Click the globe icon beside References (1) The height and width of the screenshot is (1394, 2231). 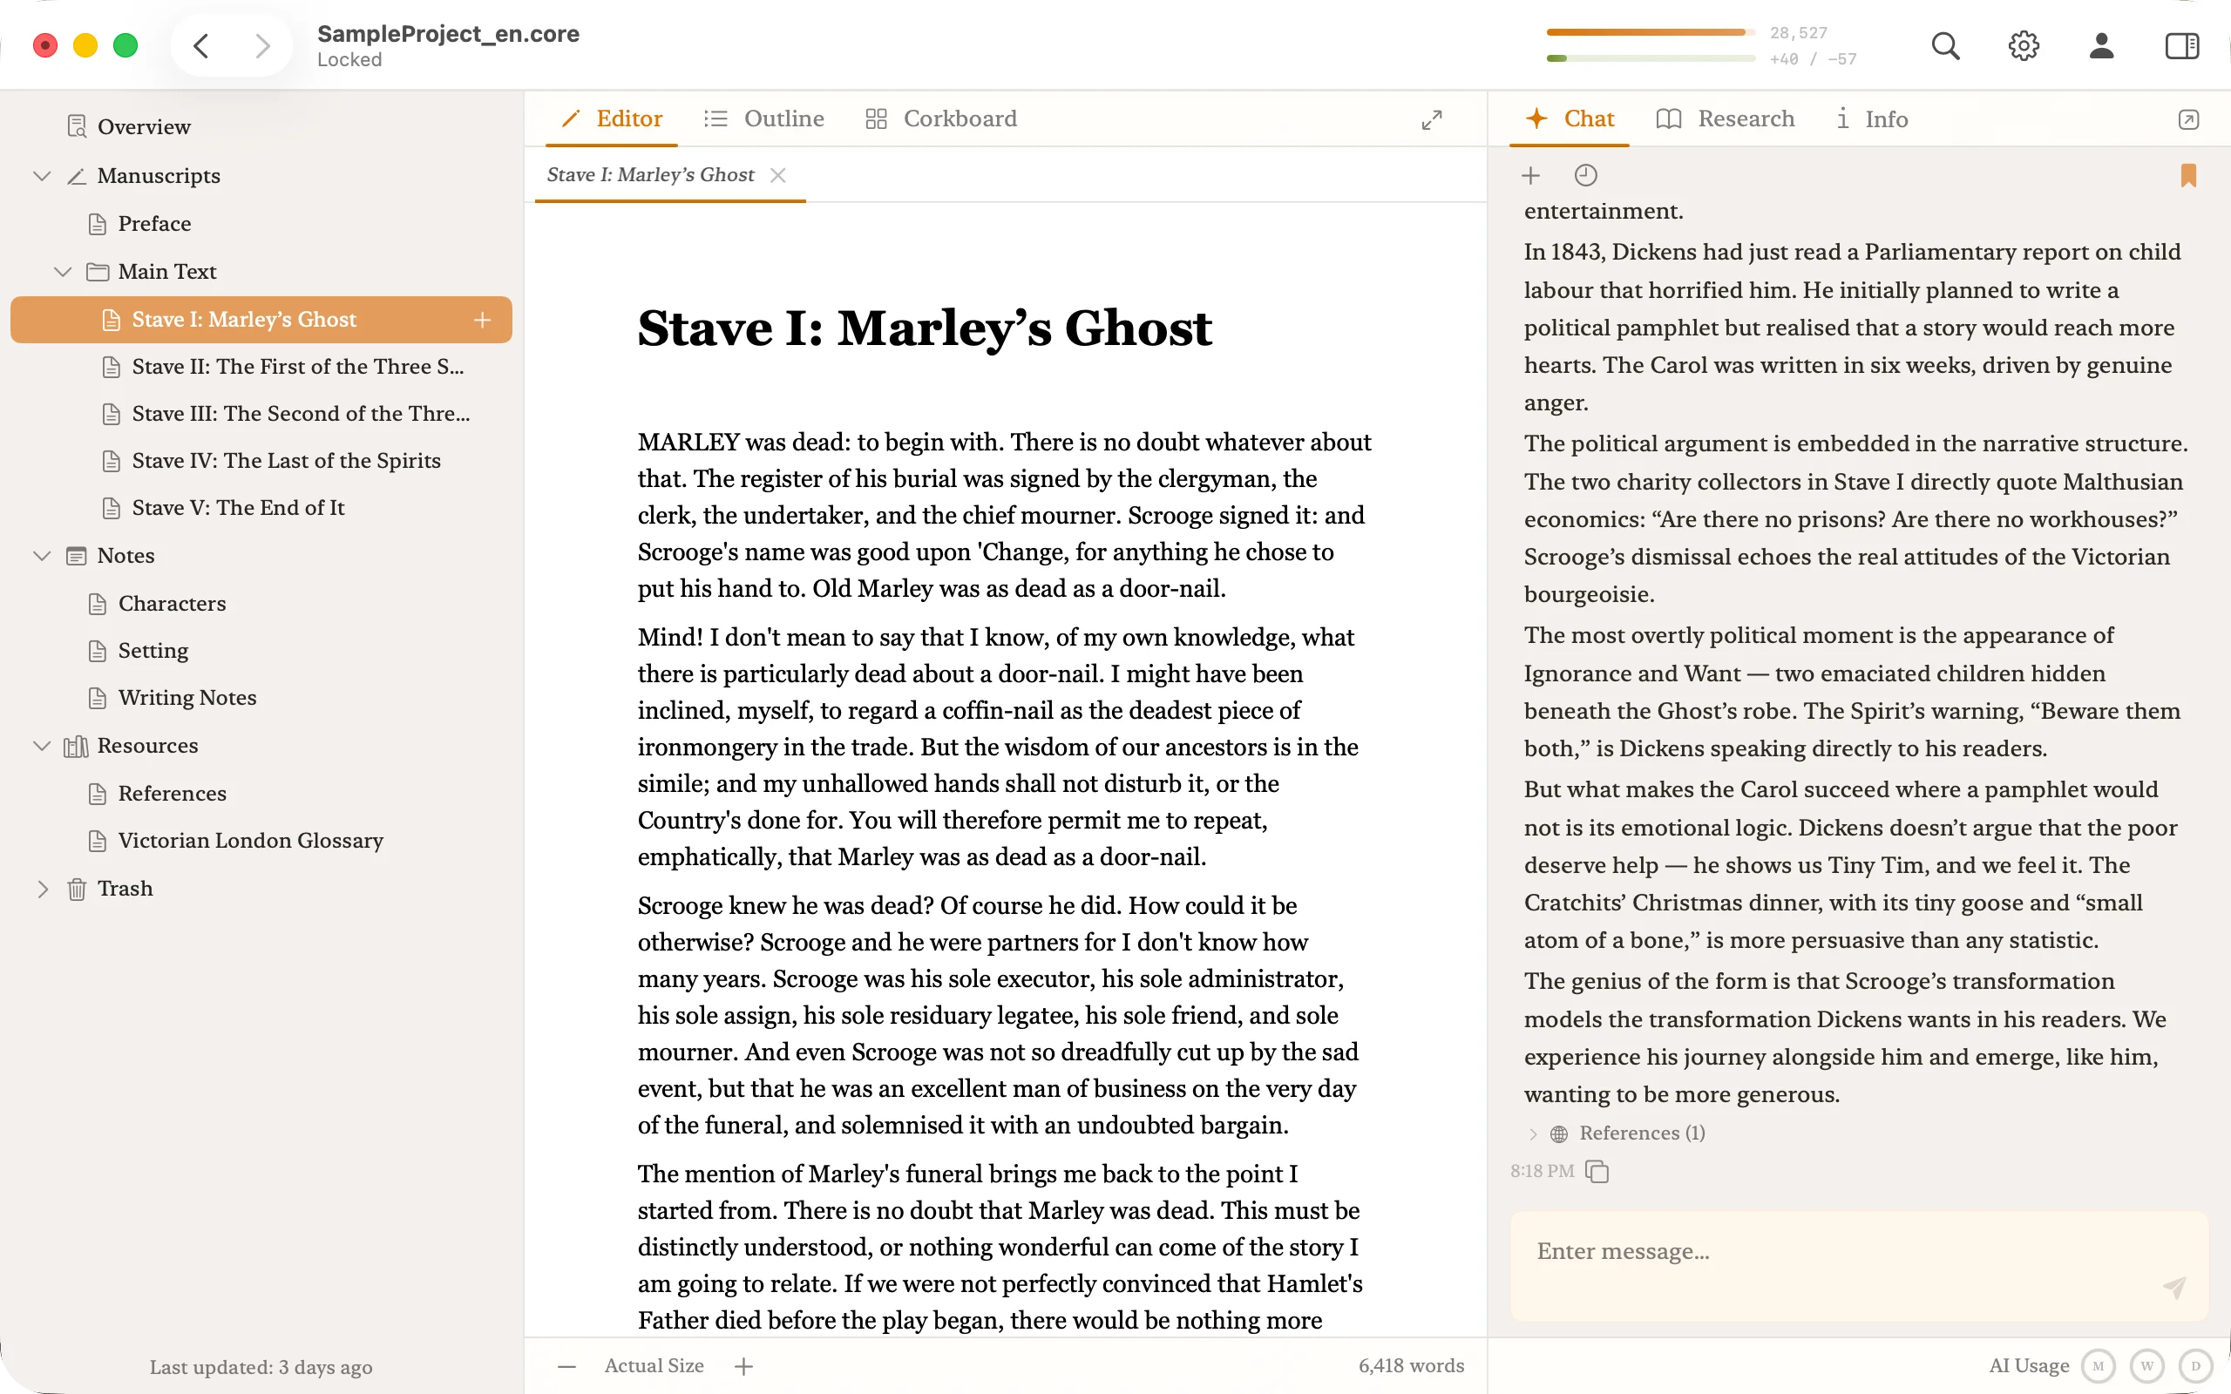1559,1134
